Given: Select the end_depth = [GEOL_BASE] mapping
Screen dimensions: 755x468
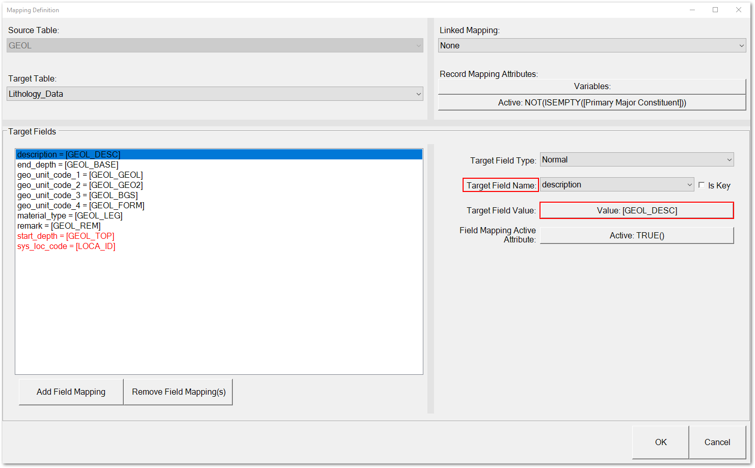Looking at the screenshot, I should pos(219,164).
